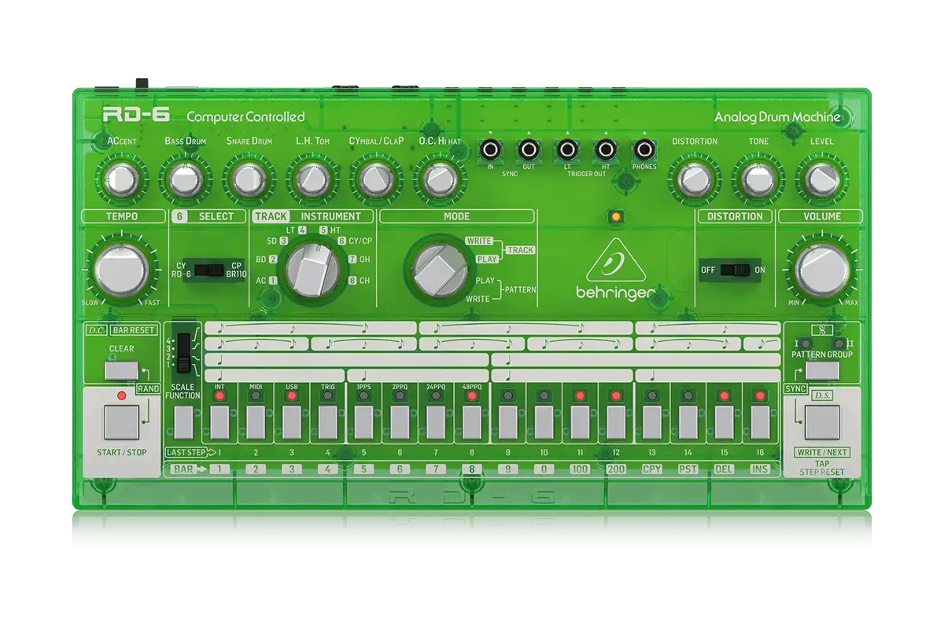Tap the step 12 button

pyautogui.click(x=616, y=422)
